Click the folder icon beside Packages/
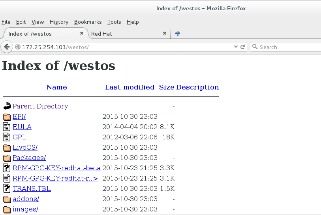This screenshot has width=321, height=215. click(x=7, y=158)
